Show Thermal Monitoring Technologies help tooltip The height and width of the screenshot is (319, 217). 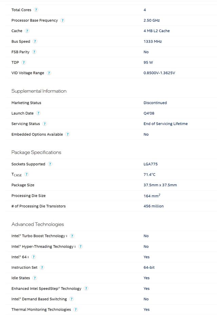[x=76, y=309]
